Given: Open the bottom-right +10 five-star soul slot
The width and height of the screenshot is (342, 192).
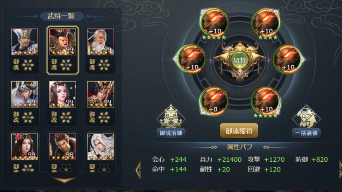Looking at the screenshot, I should [x=266, y=101].
